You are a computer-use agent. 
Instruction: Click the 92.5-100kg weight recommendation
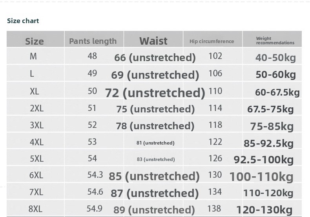pos(264,159)
